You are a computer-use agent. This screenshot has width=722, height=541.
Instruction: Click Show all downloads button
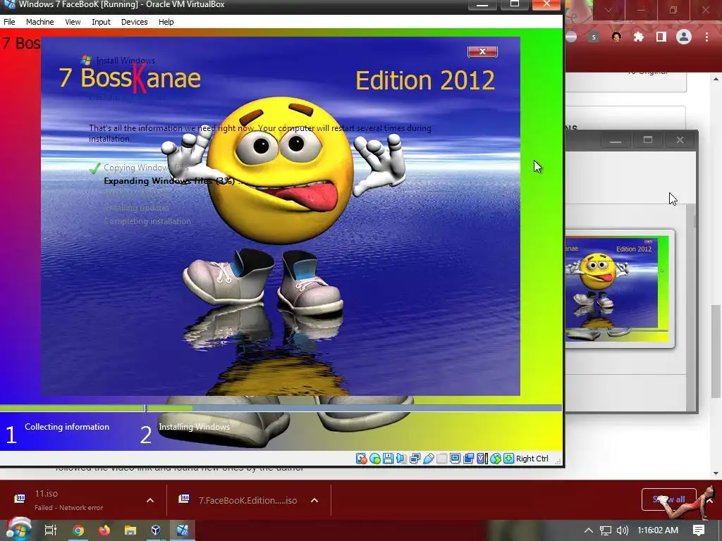pyautogui.click(x=668, y=499)
